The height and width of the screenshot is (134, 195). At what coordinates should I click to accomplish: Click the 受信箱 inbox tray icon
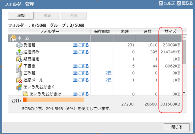click(19, 45)
